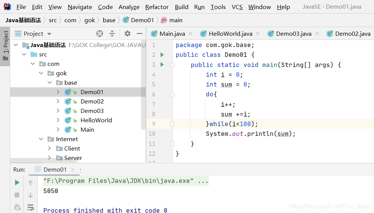Click the src breadcrumb
This screenshot has width=374, height=213.
[53, 20]
